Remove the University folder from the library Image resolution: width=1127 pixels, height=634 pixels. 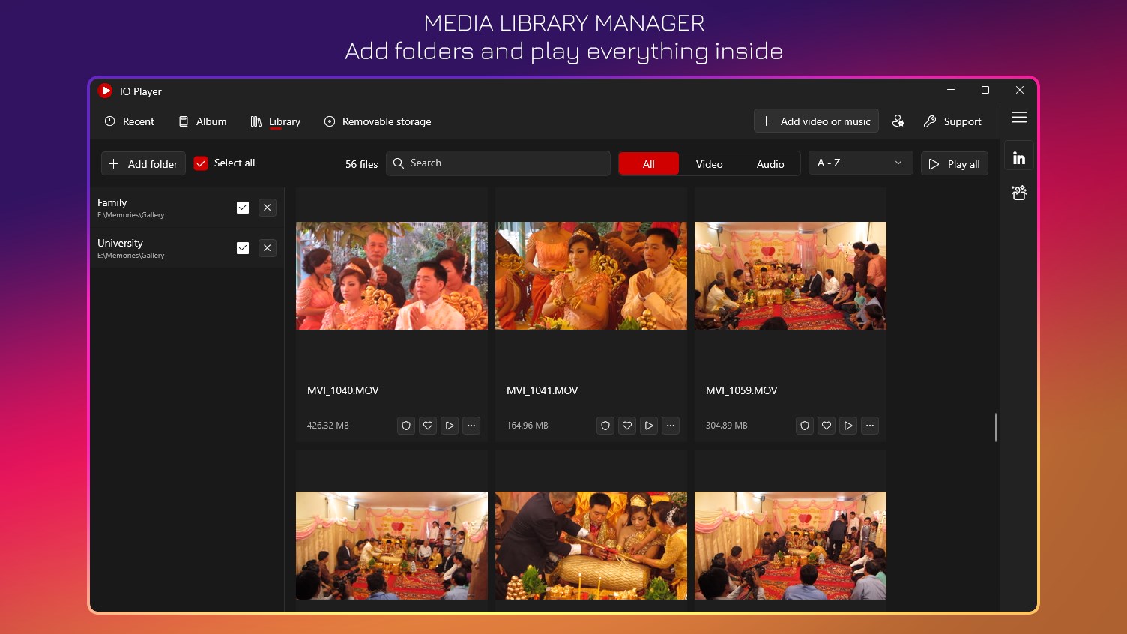tap(268, 248)
